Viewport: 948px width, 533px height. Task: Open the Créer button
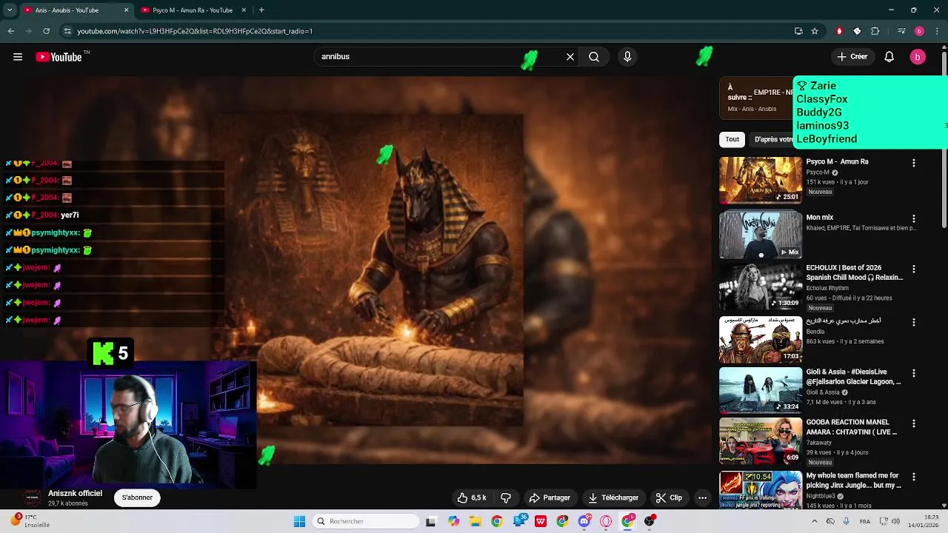tap(852, 57)
